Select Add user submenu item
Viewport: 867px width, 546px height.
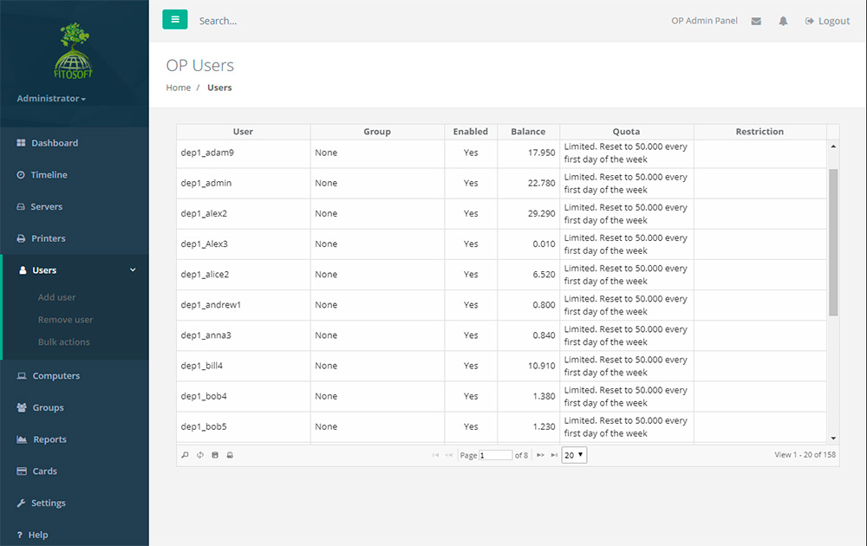[x=57, y=297]
